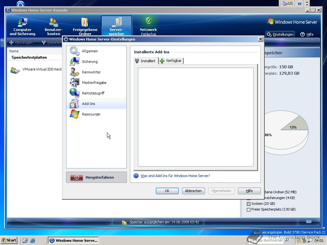327x245 pixels.
Task: Click the Hilfe button in settings dialog
Action: (249, 191)
